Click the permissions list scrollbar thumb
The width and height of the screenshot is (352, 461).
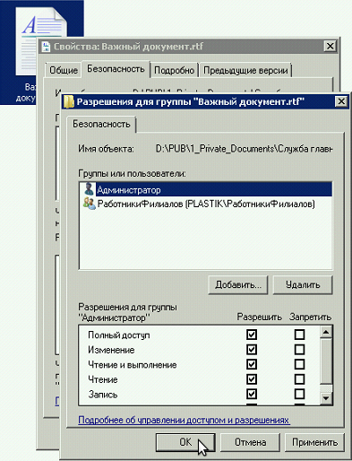[326, 361]
